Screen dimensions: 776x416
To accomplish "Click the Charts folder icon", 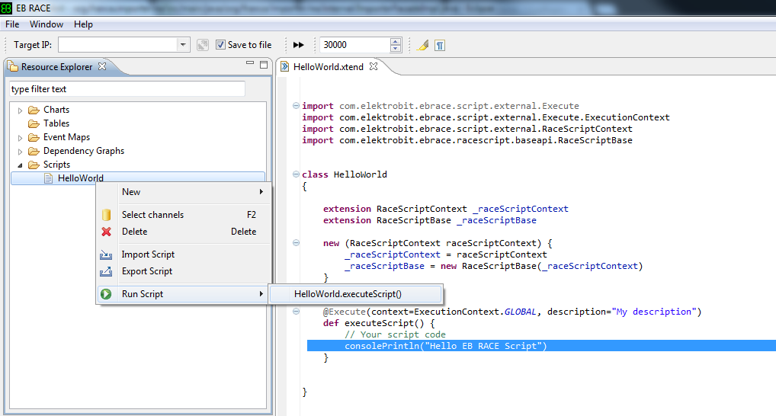I will (x=34, y=110).
